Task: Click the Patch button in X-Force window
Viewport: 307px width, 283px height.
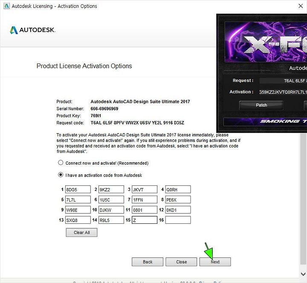Action: click(261, 105)
